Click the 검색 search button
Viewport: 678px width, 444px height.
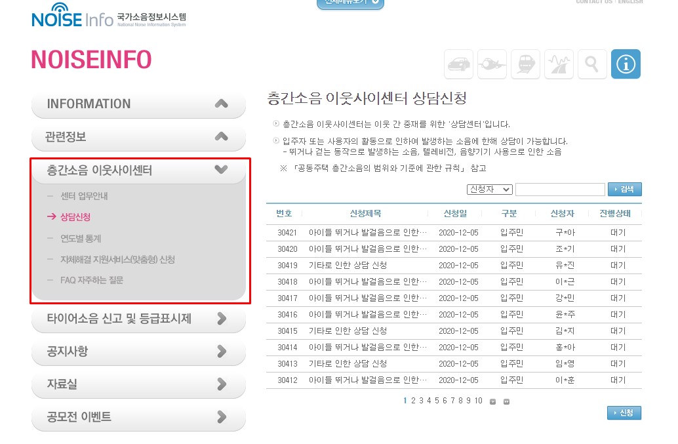pyautogui.click(x=624, y=190)
